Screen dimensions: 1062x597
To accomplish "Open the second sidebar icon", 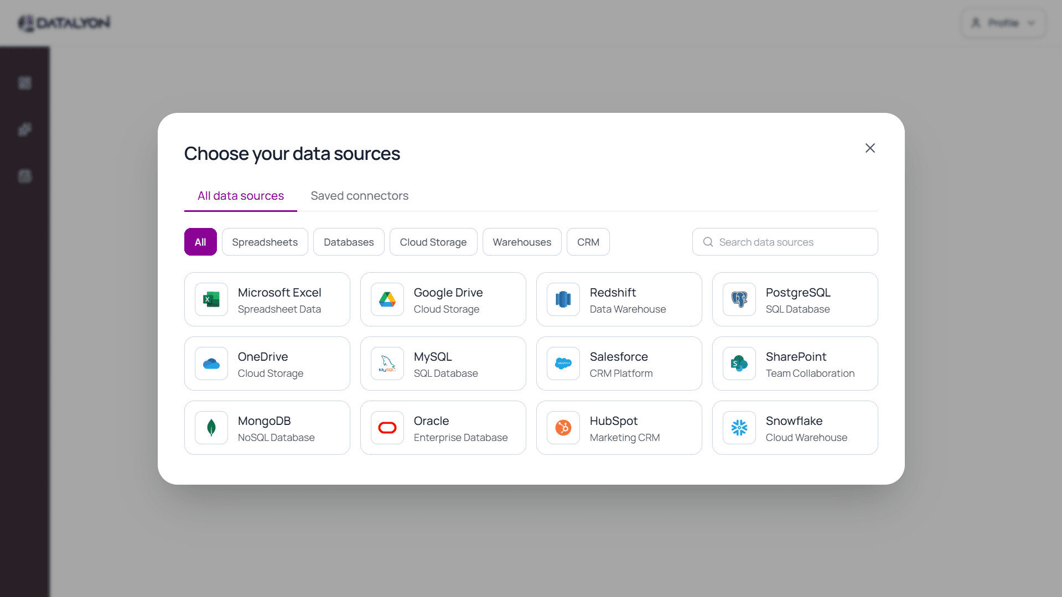I will (25, 129).
